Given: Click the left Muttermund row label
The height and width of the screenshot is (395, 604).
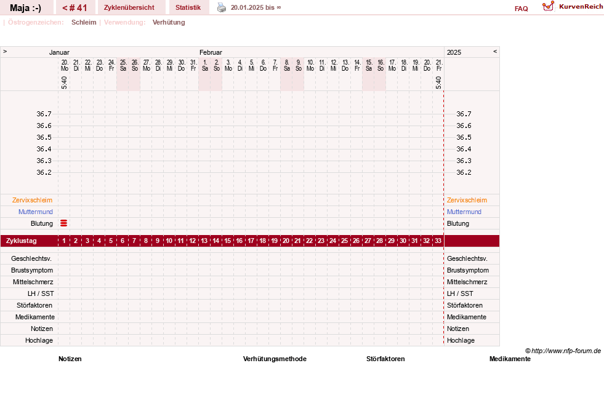Looking at the screenshot, I should pyautogui.click(x=36, y=212).
